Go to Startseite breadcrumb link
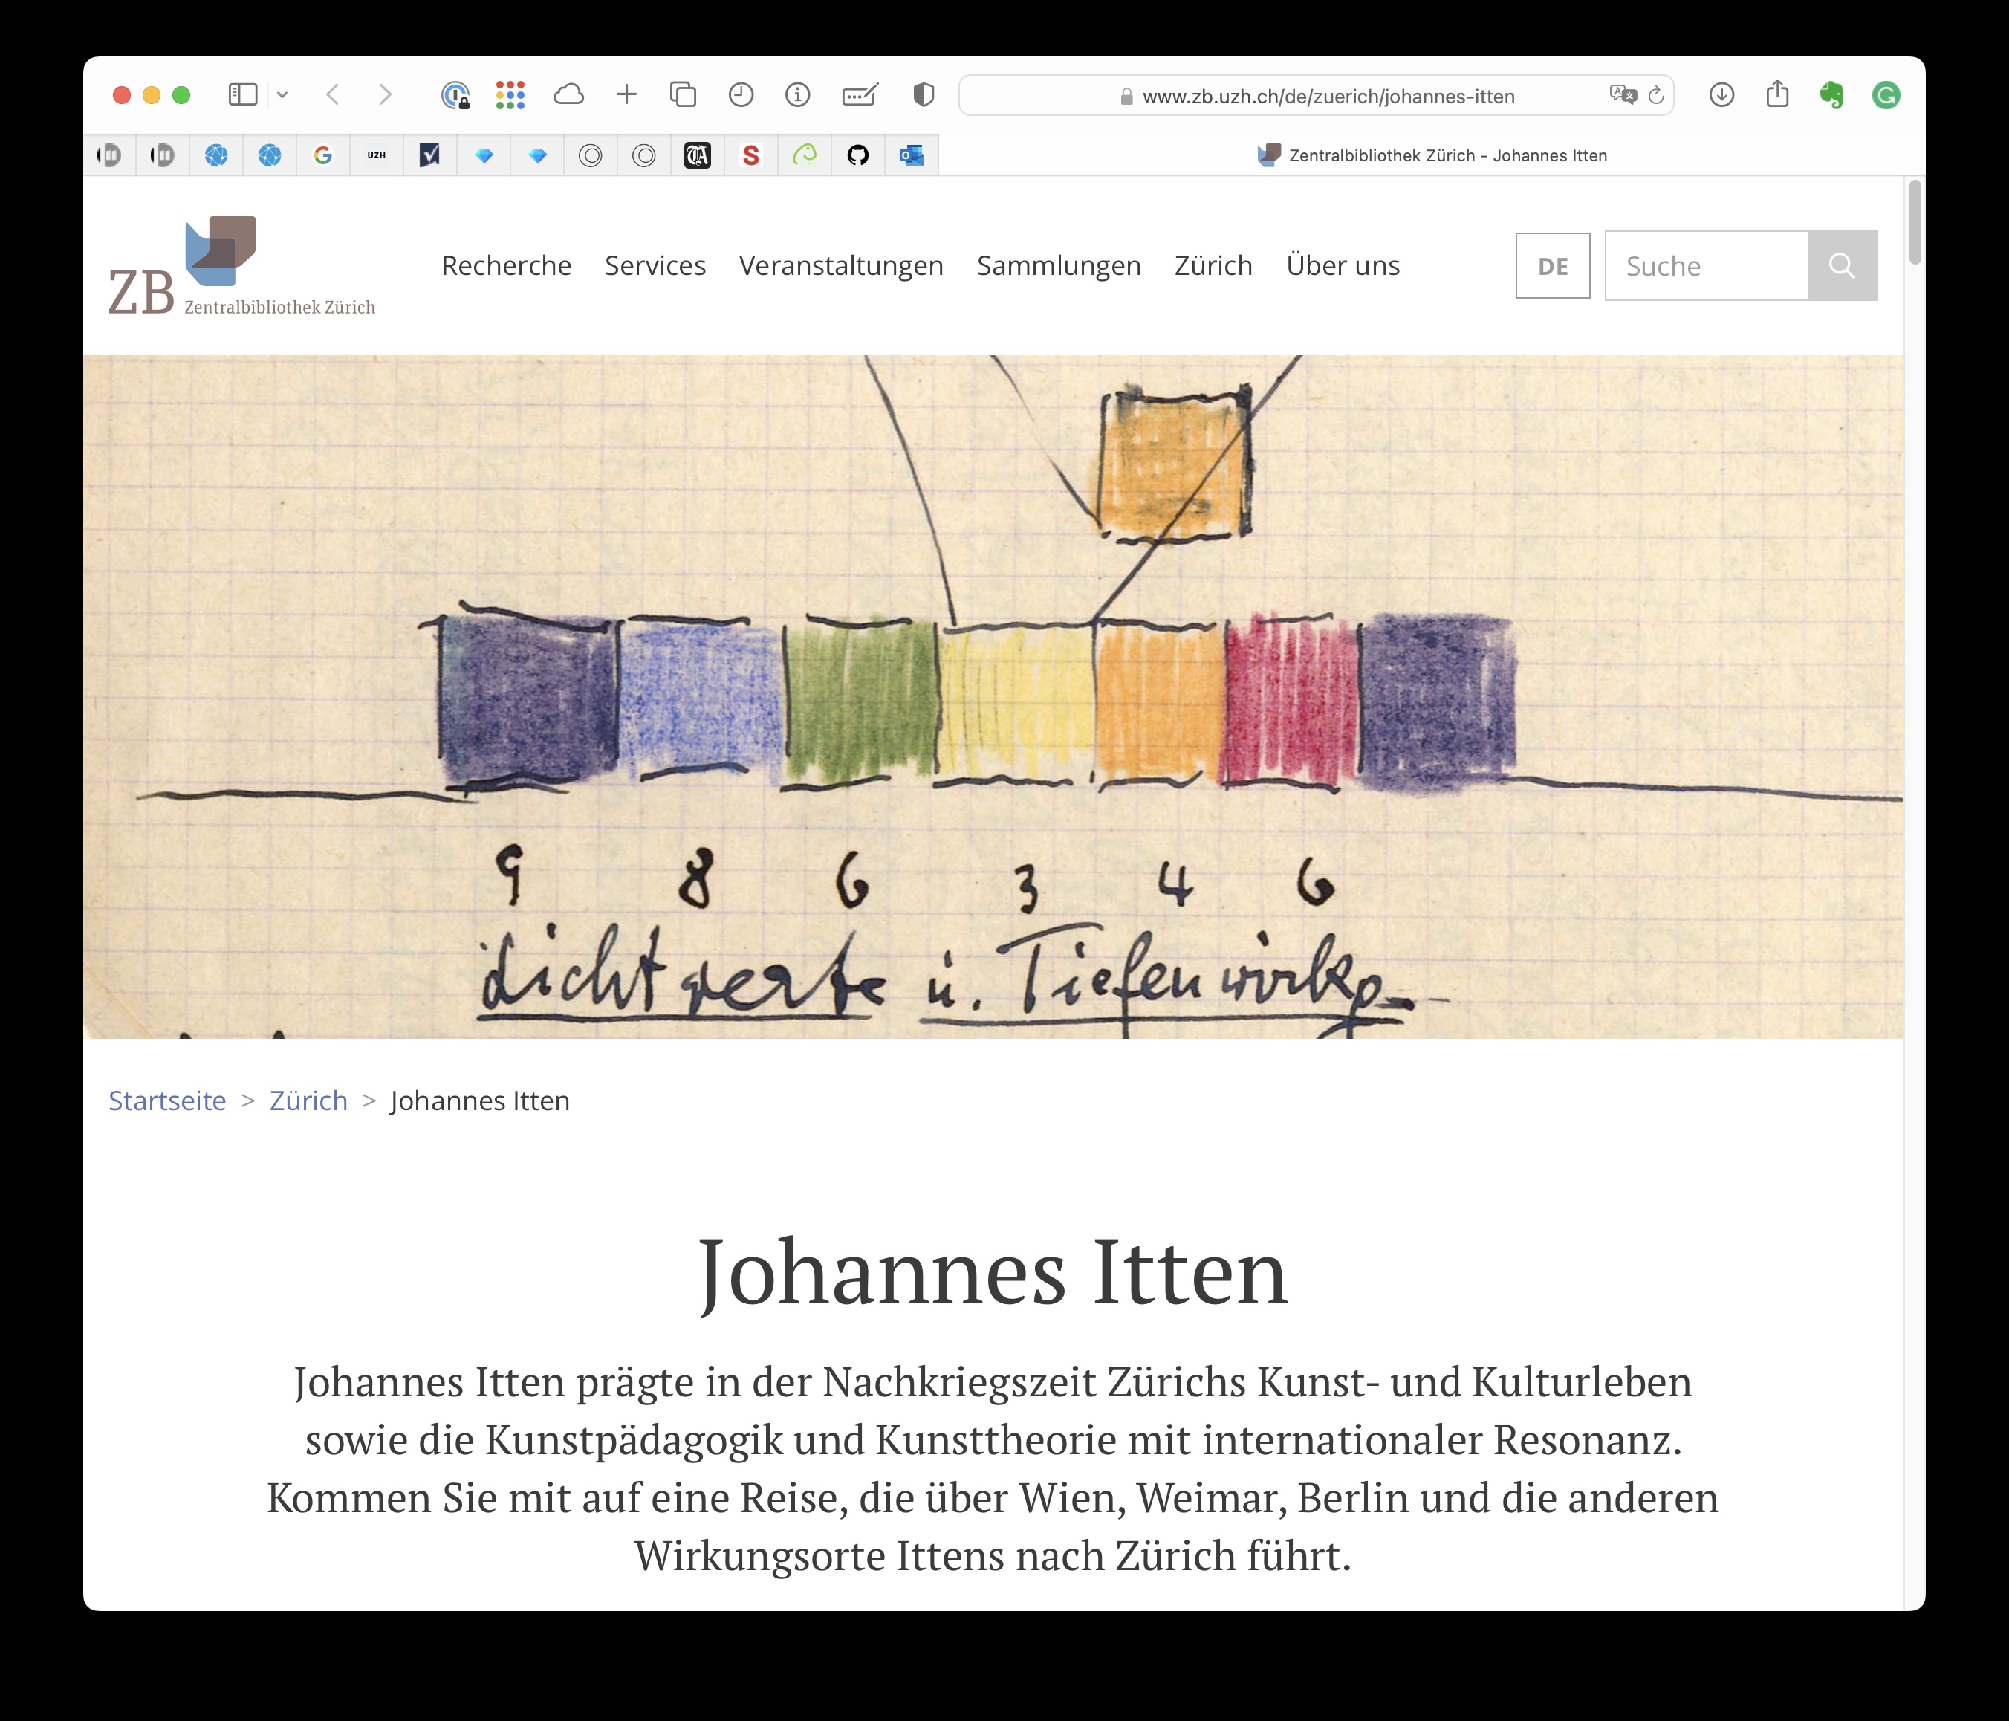 coord(166,1101)
